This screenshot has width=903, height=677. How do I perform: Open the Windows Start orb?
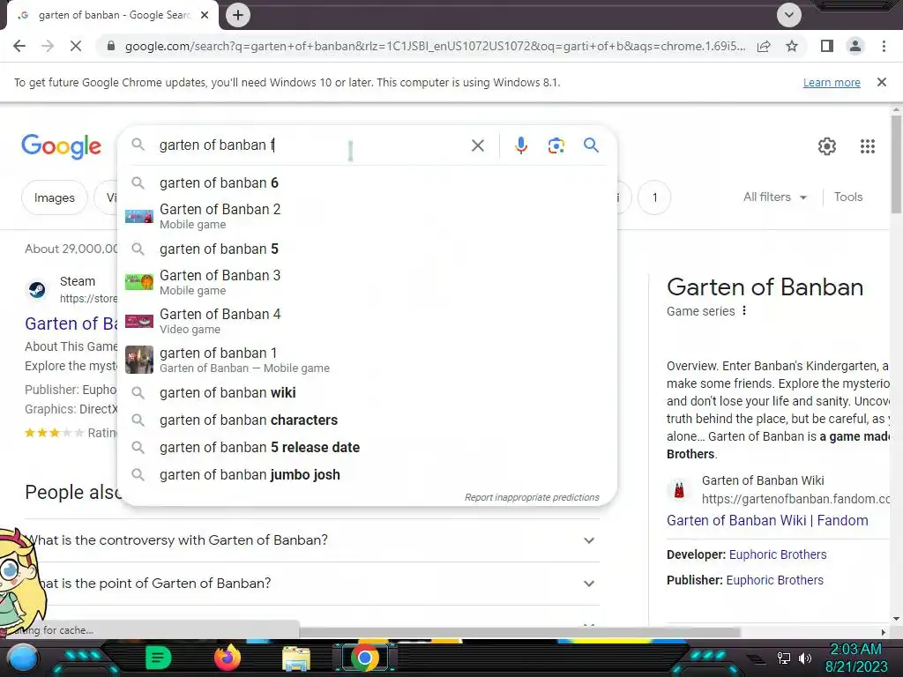click(23, 658)
